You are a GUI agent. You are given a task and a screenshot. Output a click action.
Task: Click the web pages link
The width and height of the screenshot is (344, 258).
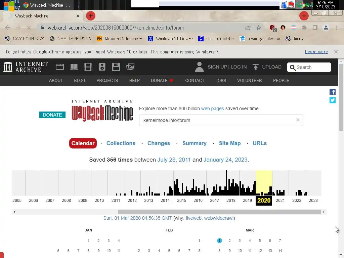212,109
